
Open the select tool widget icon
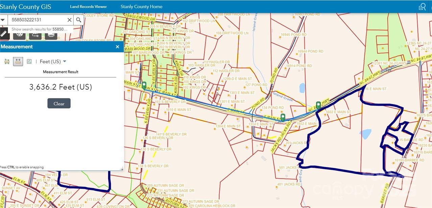pos(35,35)
